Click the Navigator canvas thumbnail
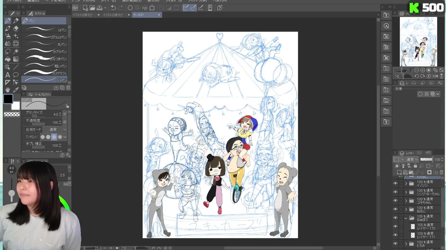The height and width of the screenshot is (250, 446). point(418,42)
